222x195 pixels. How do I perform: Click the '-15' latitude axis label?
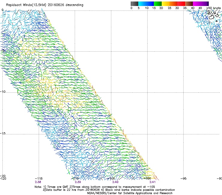tap(3, 133)
